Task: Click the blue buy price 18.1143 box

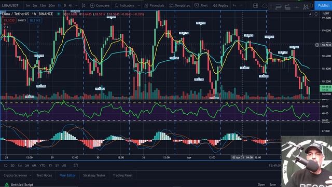Action: [x=35, y=20]
